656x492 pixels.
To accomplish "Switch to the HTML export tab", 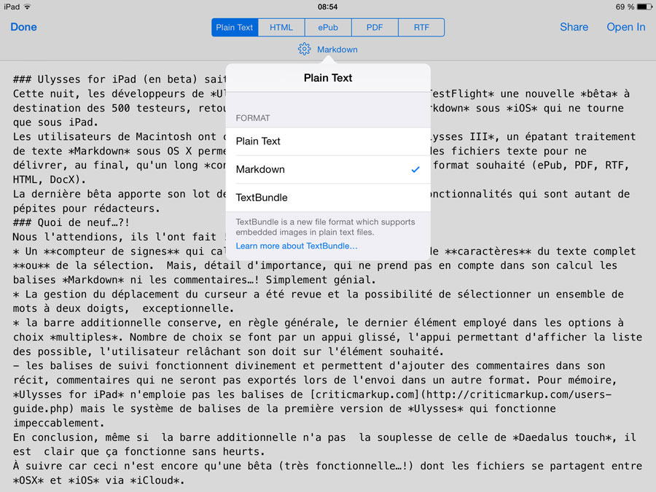I will point(281,28).
